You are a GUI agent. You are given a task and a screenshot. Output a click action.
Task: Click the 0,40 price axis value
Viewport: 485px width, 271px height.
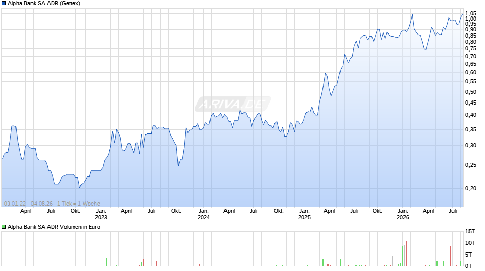point(471,115)
